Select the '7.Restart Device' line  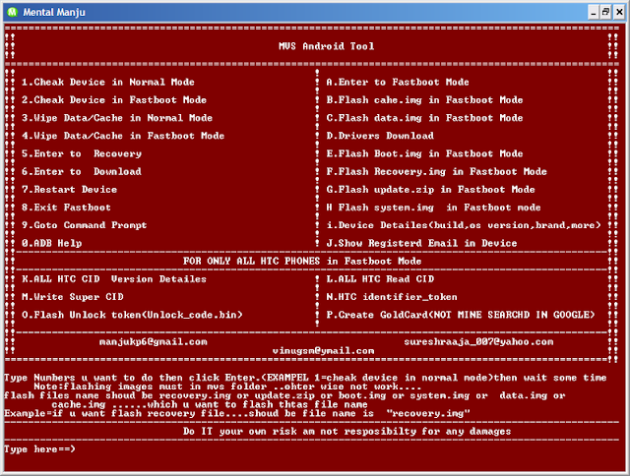click(x=70, y=190)
